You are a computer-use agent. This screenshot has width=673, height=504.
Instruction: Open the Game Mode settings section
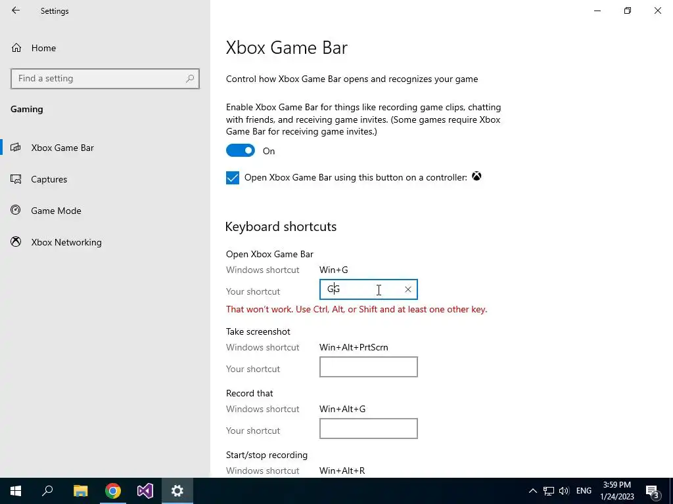(105, 211)
